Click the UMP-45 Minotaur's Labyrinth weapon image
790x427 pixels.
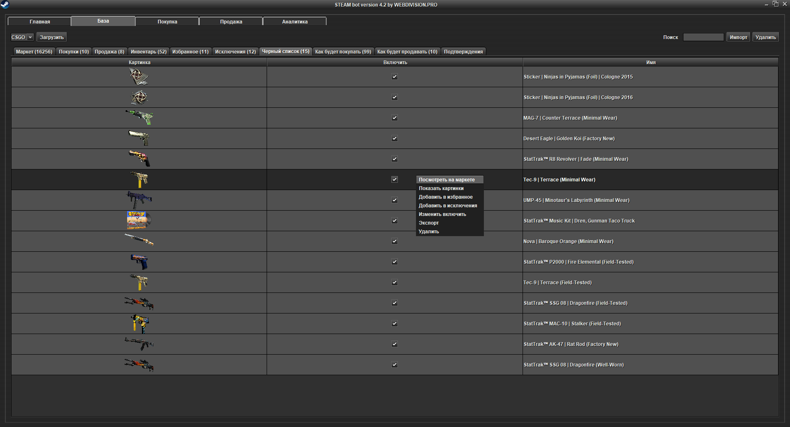point(139,200)
